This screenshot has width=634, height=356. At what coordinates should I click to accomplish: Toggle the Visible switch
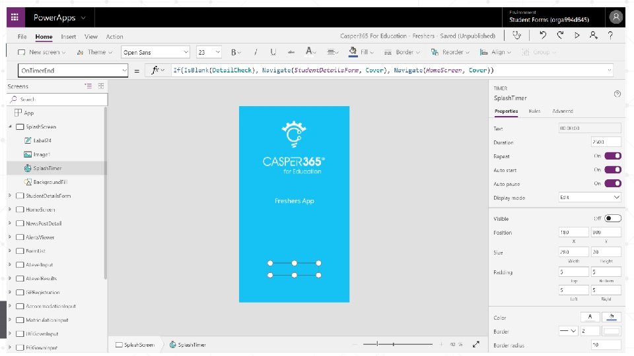point(613,218)
